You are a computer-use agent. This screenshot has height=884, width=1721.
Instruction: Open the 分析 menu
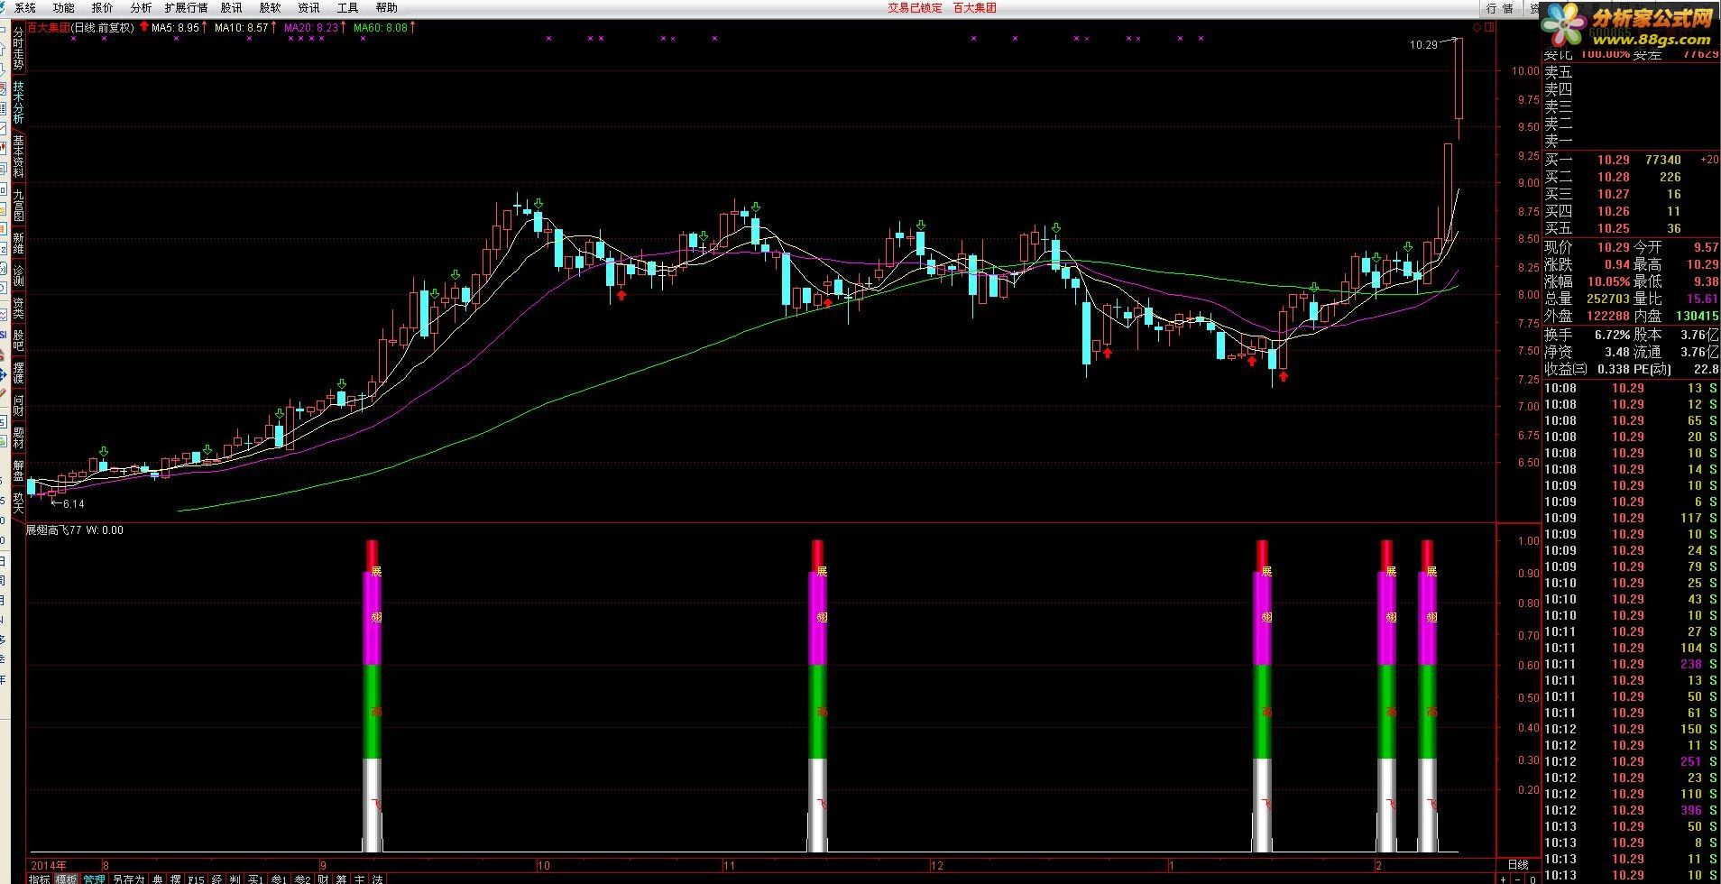coord(141,7)
